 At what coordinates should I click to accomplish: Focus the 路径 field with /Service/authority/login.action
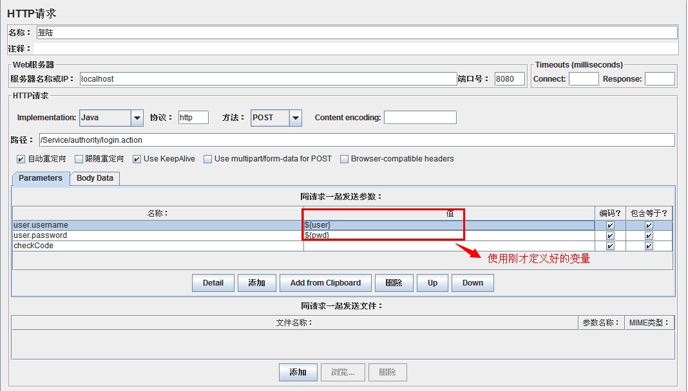357,140
